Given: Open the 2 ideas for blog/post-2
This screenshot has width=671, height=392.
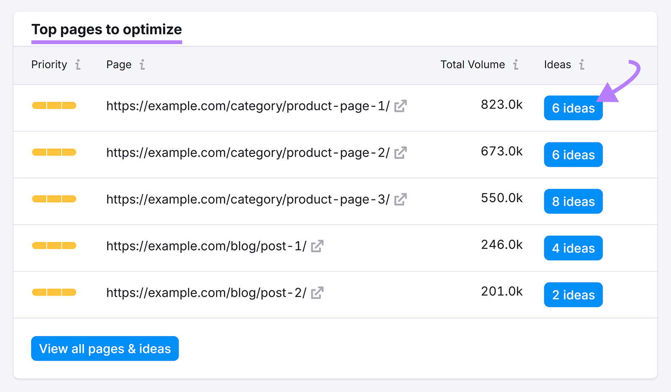Looking at the screenshot, I should tap(573, 295).
